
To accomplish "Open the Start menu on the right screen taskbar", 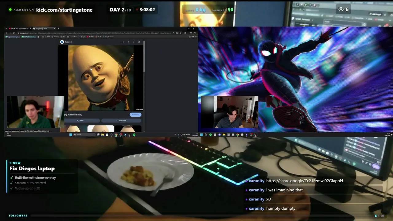I will [x=201, y=134].
